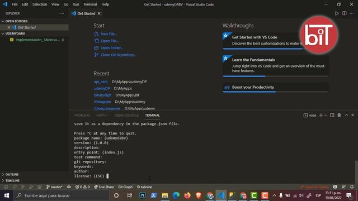
Task: Open Git Graph from the status bar
Action: coord(125,187)
